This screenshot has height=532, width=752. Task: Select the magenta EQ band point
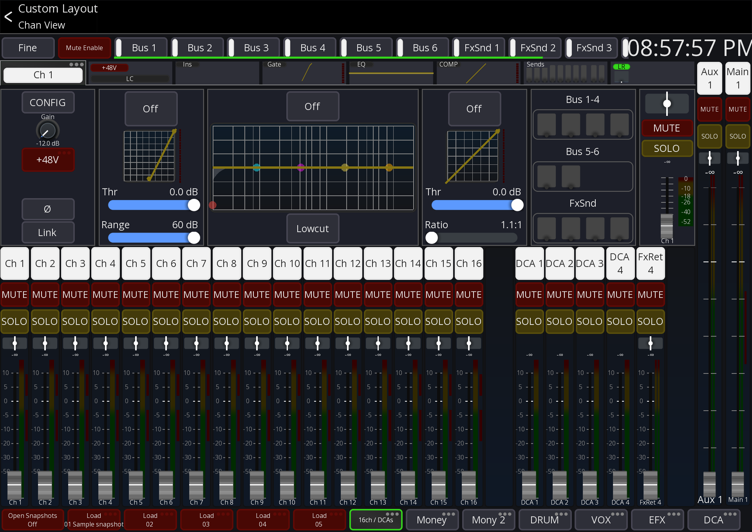pos(301,168)
